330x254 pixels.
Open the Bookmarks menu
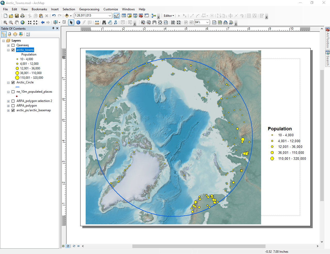point(39,9)
